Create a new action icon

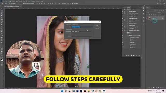(137, 55)
